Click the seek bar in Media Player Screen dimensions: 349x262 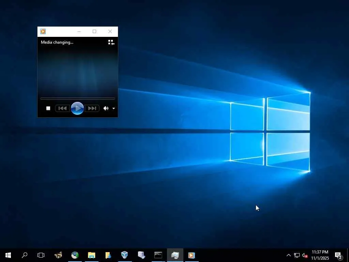pyautogui.click(x=77, y=98)
